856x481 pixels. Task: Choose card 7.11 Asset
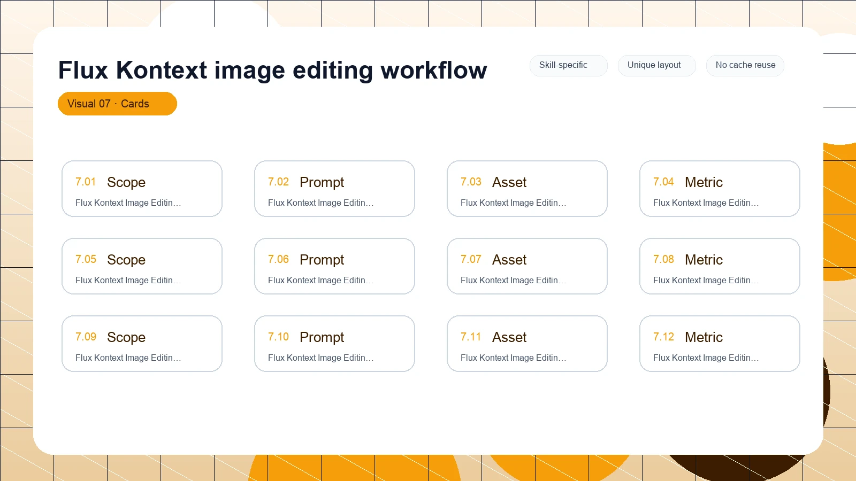click(527, 344)
